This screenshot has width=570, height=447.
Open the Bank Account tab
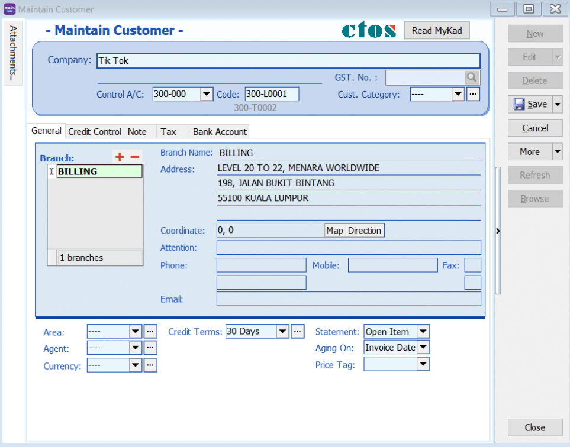(220, 131)
